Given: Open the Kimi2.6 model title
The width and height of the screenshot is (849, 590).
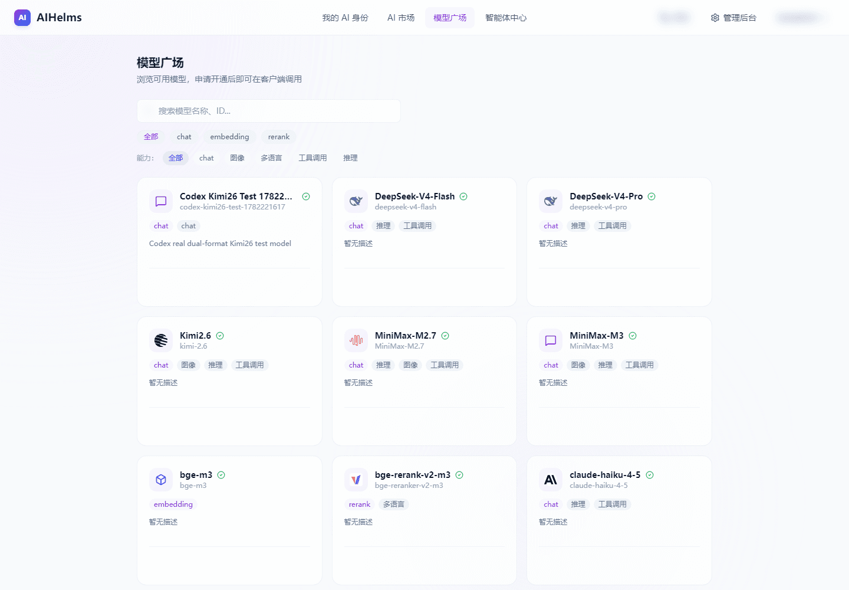Looking at the screenshot, I should pos(195,336).
